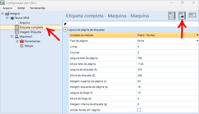Collapse the Taurus 2818 node
This screenshot has width=199, height=114.
(x=7, y=18)
